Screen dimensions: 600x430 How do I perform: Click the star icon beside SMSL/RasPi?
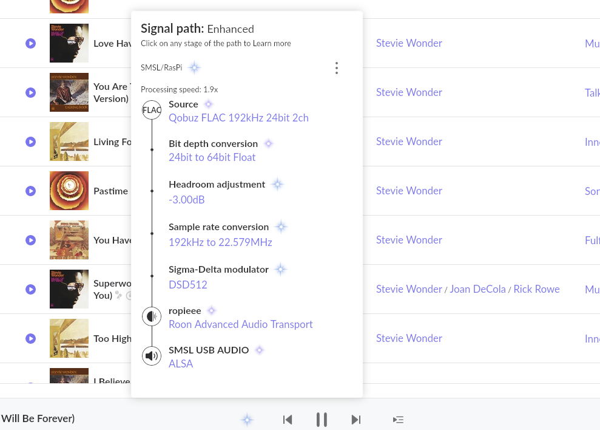point(194,68)
